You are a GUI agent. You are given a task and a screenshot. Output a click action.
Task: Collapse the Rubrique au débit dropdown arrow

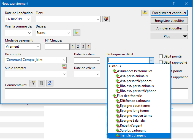coord(151,60)
